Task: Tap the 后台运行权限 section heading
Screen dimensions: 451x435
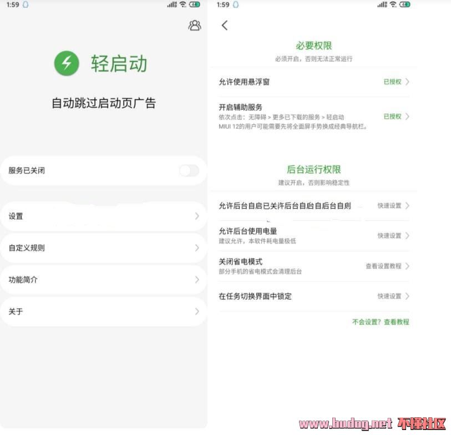Action: click(314, 169)
